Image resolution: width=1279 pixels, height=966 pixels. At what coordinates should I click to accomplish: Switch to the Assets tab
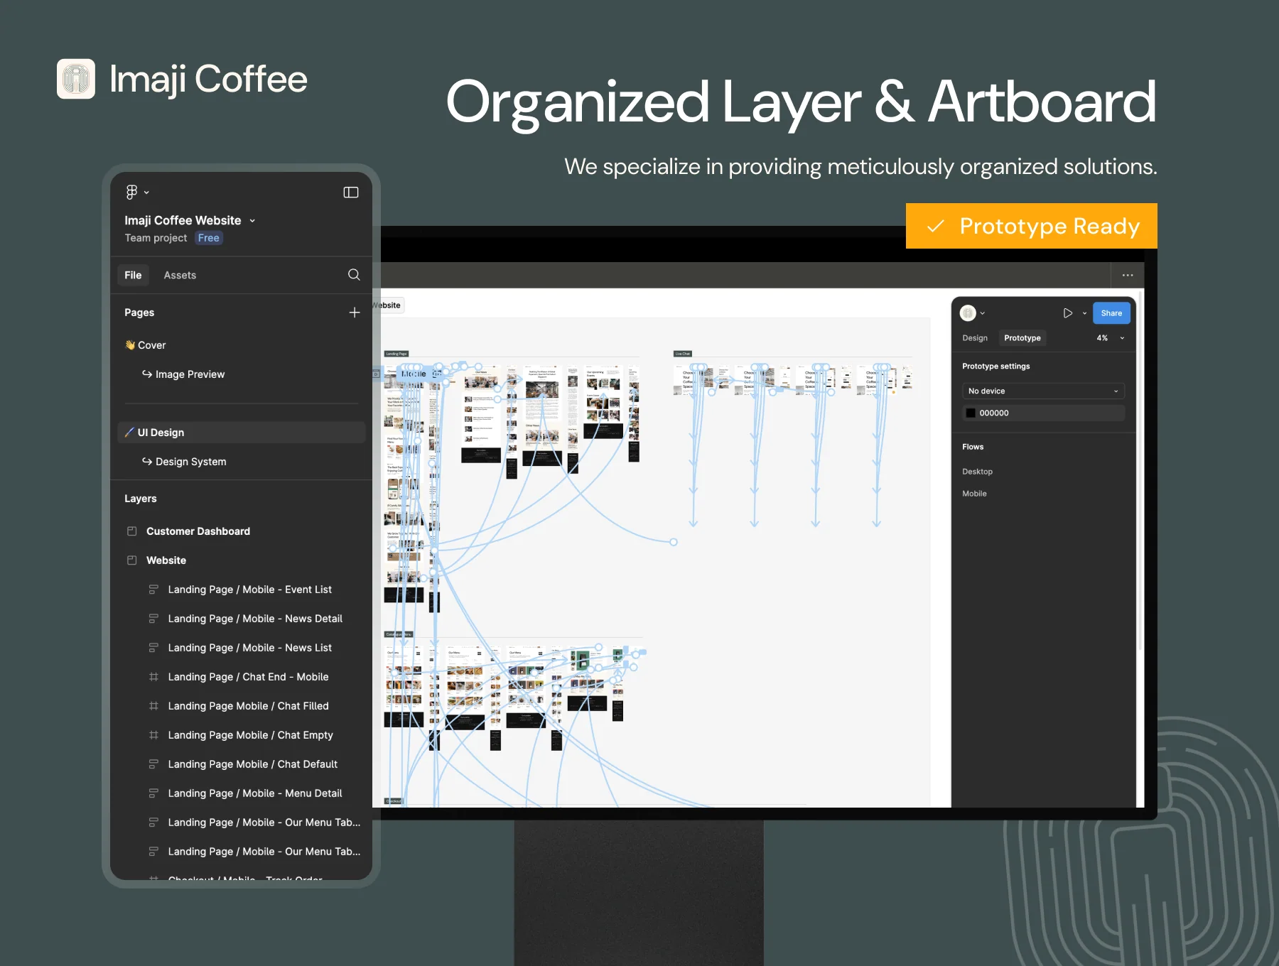[x=180, y=275]
